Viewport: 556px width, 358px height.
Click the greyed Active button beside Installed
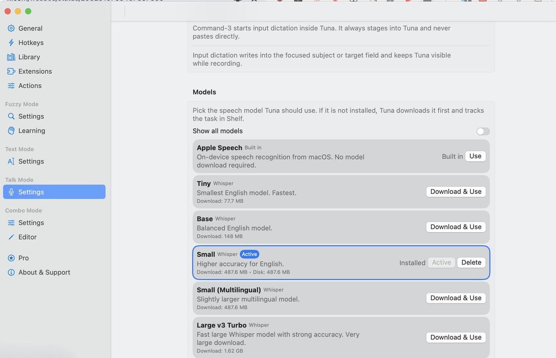[x=442, y=262]
